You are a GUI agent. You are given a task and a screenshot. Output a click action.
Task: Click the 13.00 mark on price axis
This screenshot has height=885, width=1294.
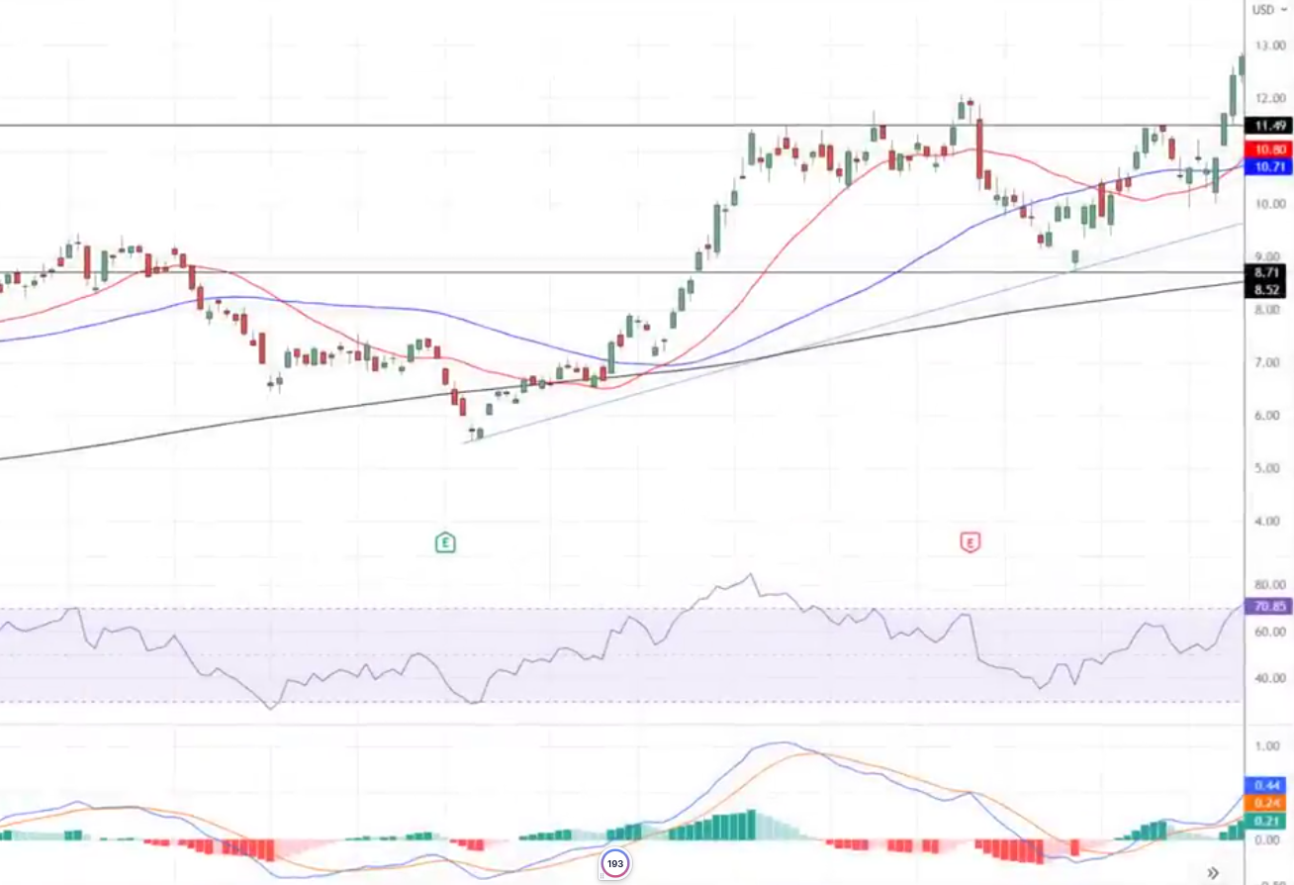tap(1269, 46)
